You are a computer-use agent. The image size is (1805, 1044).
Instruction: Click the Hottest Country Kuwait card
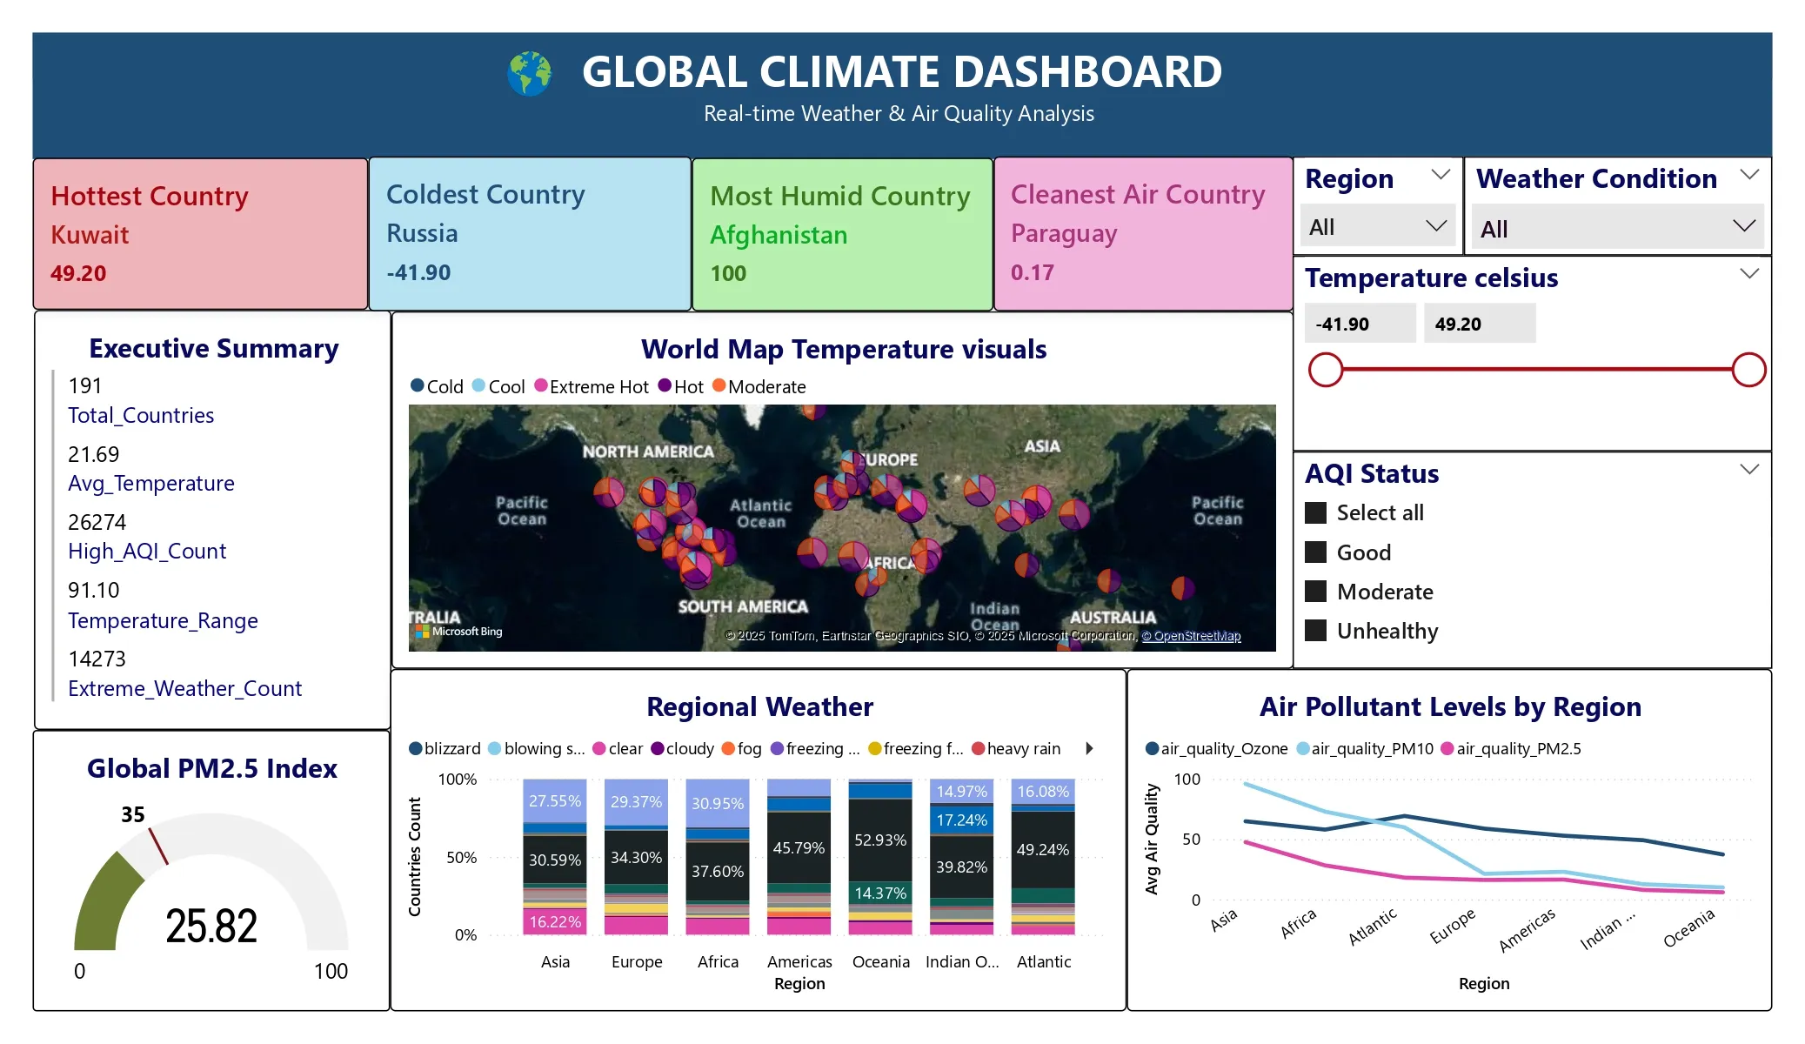point(200,234)
